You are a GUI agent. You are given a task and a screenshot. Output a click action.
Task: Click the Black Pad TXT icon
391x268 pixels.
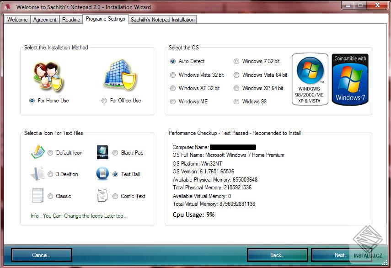[x=102, y=152]
